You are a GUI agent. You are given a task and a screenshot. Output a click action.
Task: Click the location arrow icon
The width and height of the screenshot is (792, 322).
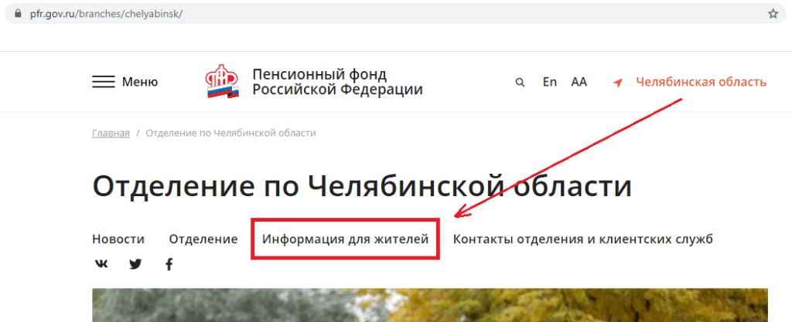(x=618, y=83)
